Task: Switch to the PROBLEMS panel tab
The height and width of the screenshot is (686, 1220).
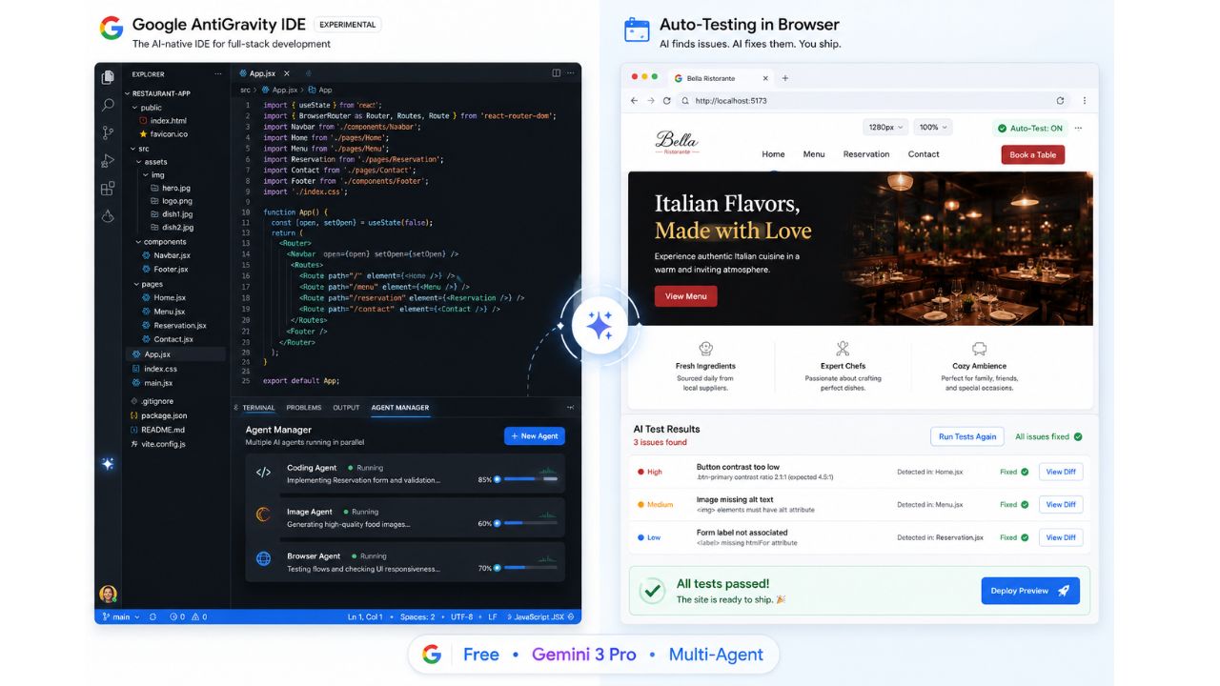Action: [x=304, y=408]
